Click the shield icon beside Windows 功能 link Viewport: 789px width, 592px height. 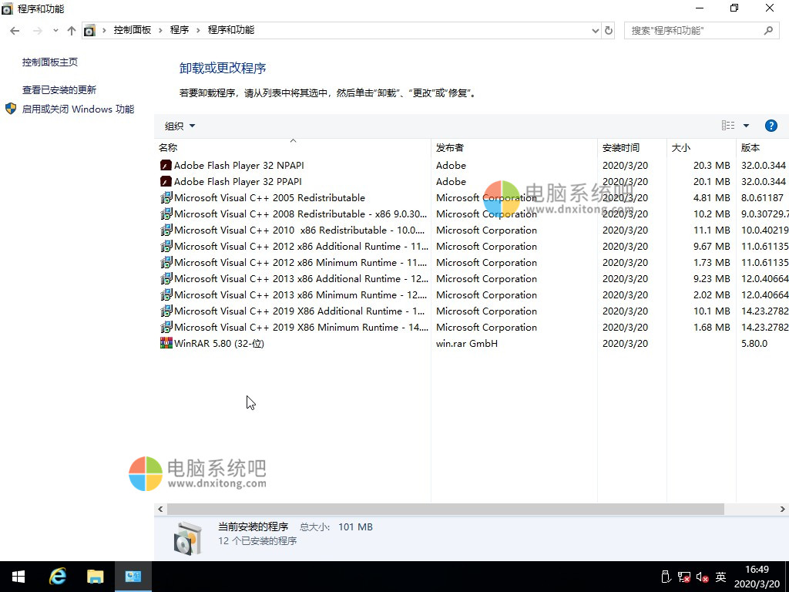tap(11, 109)
